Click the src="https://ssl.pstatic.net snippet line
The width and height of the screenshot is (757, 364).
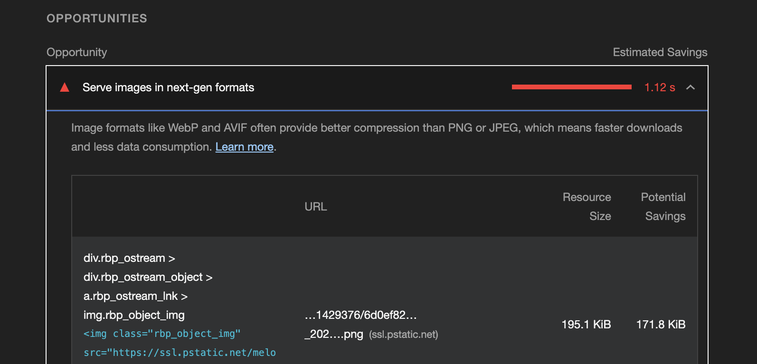coord(180,353)
